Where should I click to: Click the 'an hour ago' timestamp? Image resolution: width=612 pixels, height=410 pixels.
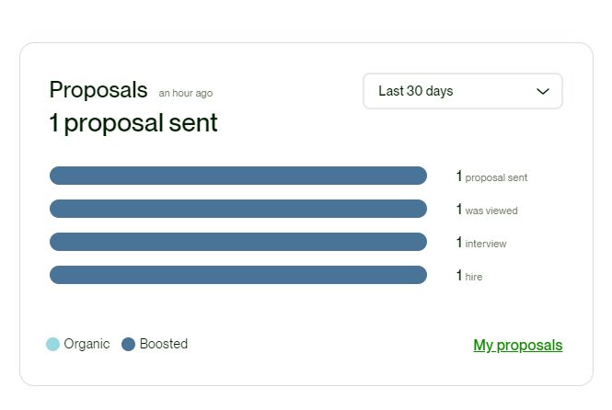[186, 93]
